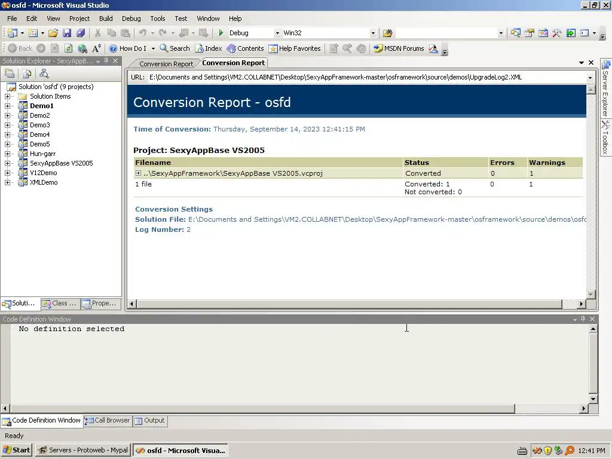Open the URL address dropdown arrow

point(590,77)
